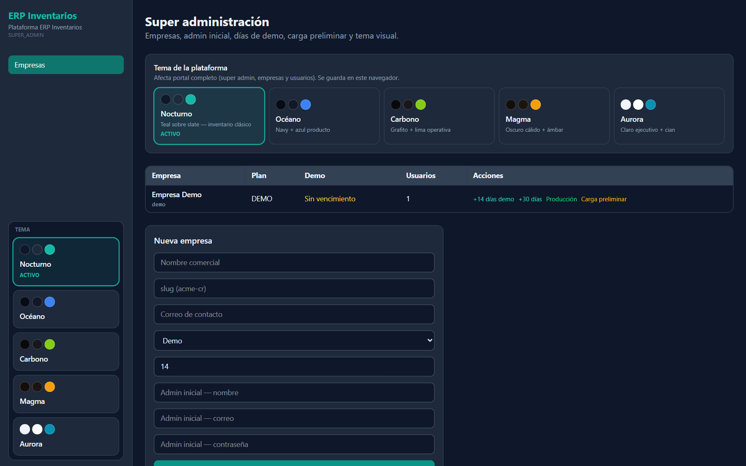Focus the Correo de contacto field
746x466 pixels.
pos(294,314)
